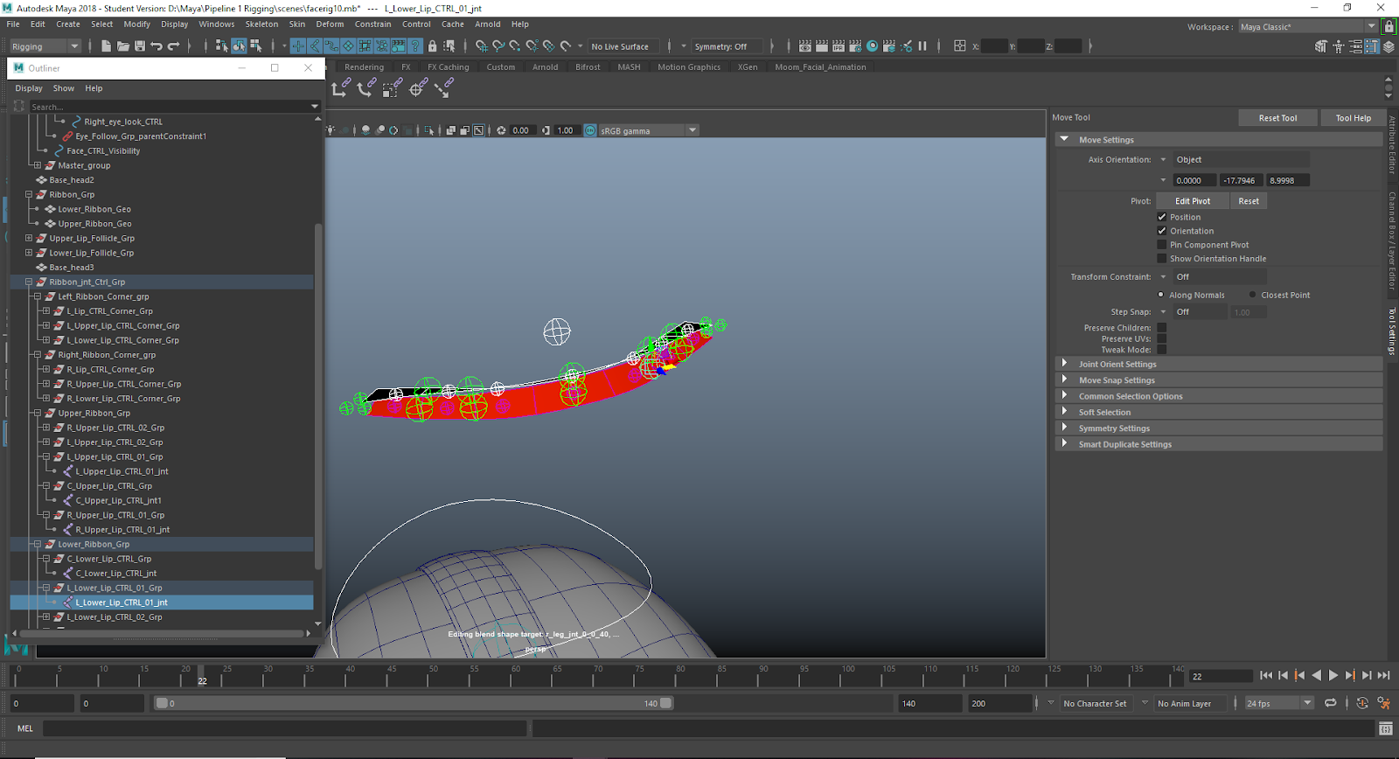The height and width of the screenshot is (759, 1399).
Task: Click the Outliner search field
Action: 175,107
